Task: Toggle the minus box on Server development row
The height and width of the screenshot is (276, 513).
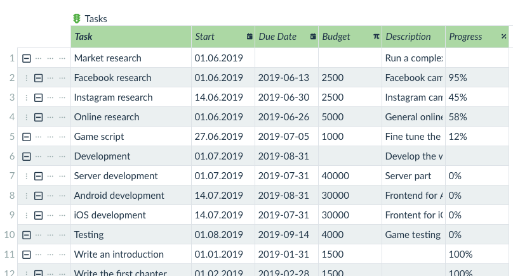Action: [x=38, y=176]
